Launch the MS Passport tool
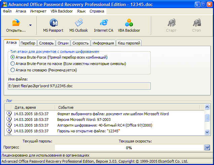214x165 pixels. tap(53, 25)
